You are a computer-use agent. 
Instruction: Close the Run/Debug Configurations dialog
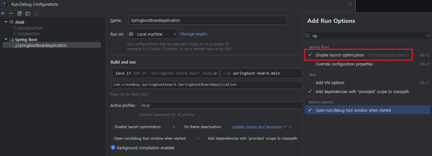coord(350,4)
